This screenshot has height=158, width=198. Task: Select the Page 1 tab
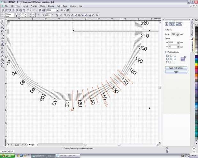(32, 145)
